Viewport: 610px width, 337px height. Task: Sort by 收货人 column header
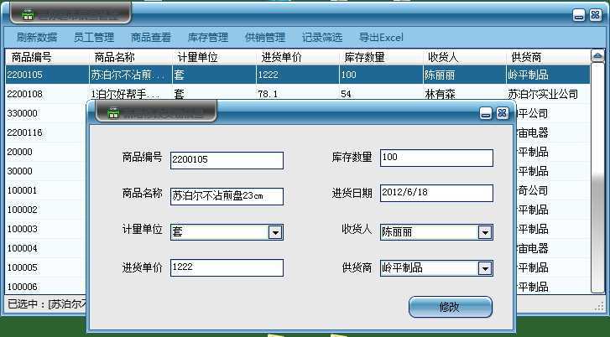tap(465, 57)
